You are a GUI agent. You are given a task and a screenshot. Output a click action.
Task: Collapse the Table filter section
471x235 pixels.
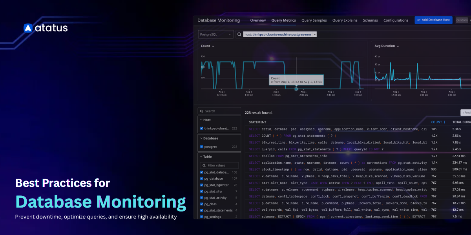tap(201, 157)
